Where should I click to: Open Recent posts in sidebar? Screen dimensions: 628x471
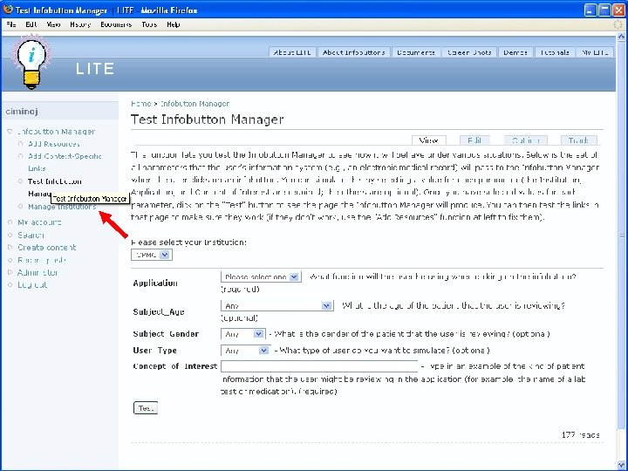pyautogui.click(x=42, y=260)
